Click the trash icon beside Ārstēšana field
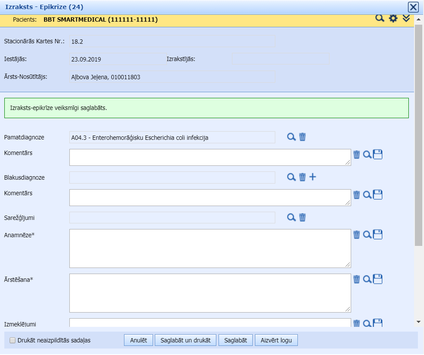This screenshot has height=355, width=424. (356, 279)
